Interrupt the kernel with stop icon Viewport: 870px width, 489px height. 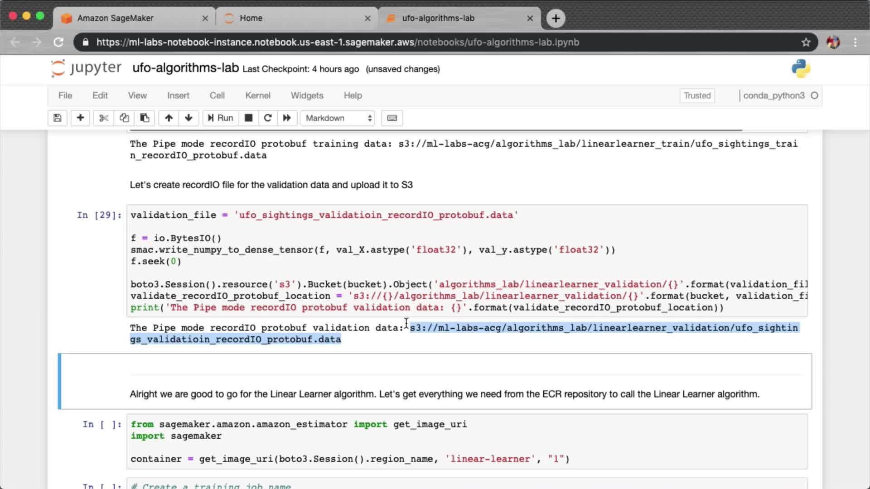pos(248,118)
